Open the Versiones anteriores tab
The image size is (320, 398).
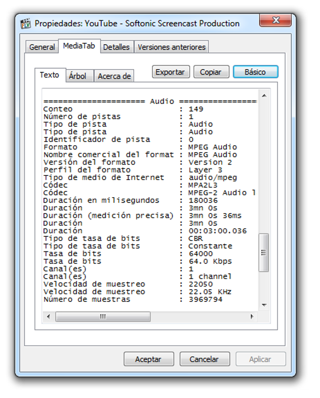[x=171, y=47]
